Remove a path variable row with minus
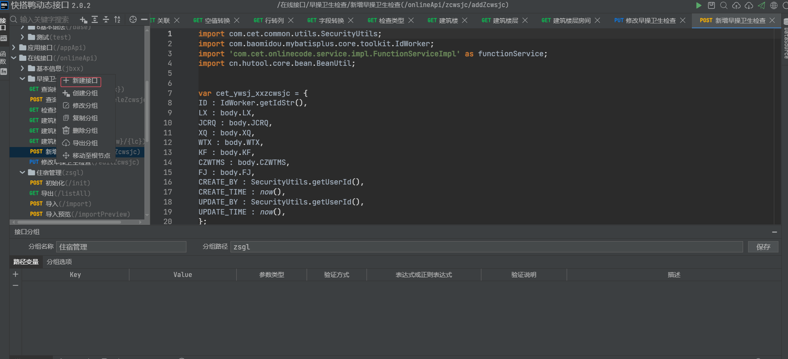The width and height of the screenshot is (788, 359). (x=15, y=285)
